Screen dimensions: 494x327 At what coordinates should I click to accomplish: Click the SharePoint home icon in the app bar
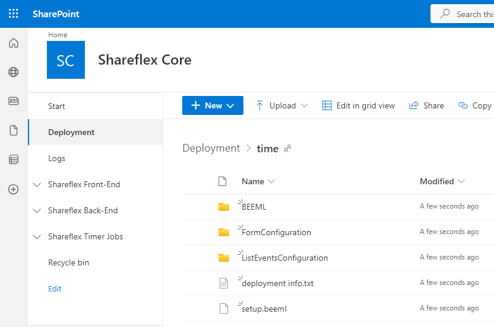pos(13,43)
